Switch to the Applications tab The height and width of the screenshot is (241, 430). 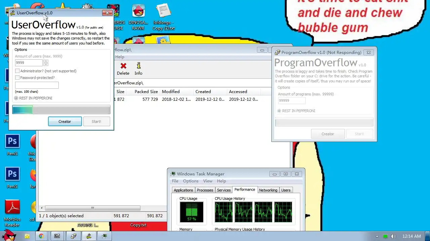coord(183,190)
